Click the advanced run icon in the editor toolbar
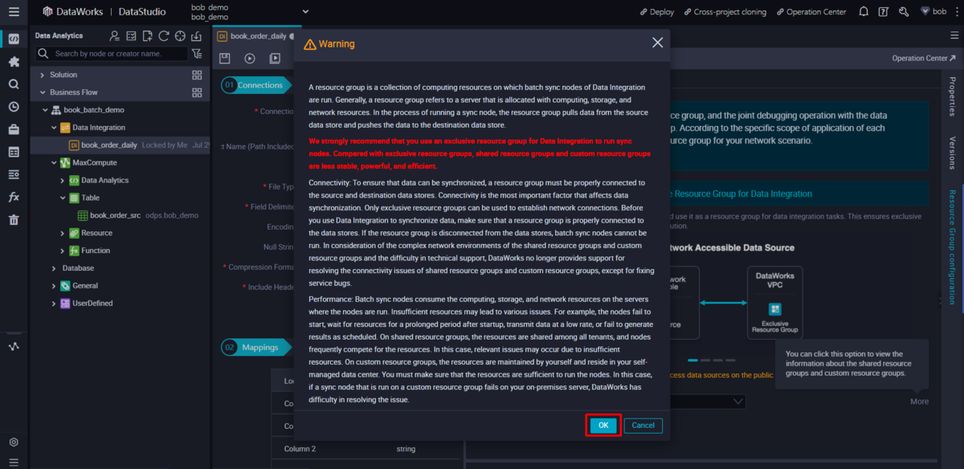Viewport: 964px width, 469px height. pos(275,59)
